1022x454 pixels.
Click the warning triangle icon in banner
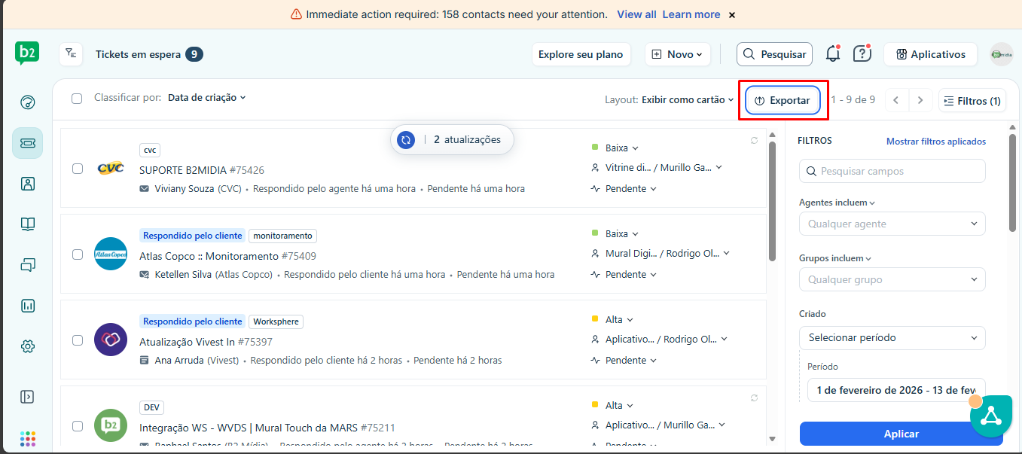tap(296, 14)
